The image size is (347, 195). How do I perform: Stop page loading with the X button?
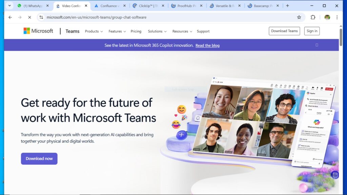[x=29, y=17]
